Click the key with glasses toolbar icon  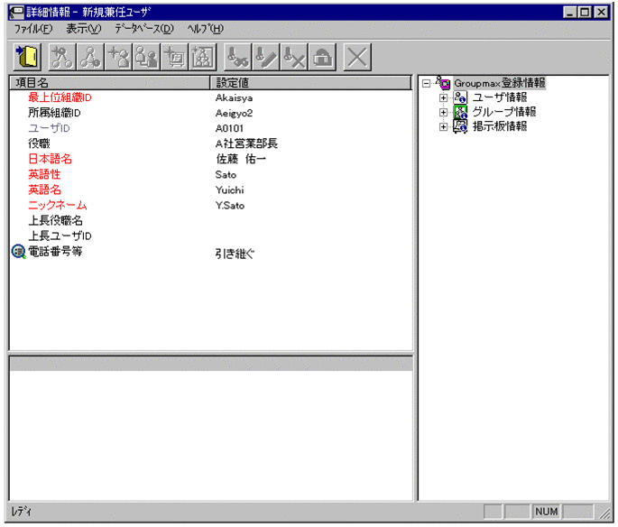[237, 57]
